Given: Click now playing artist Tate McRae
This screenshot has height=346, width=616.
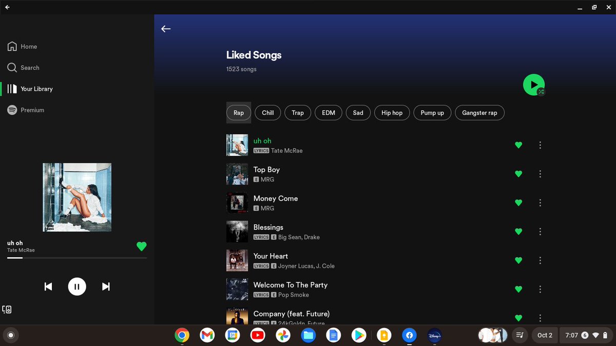Looking at the screenshot, I should coord(21,250).
